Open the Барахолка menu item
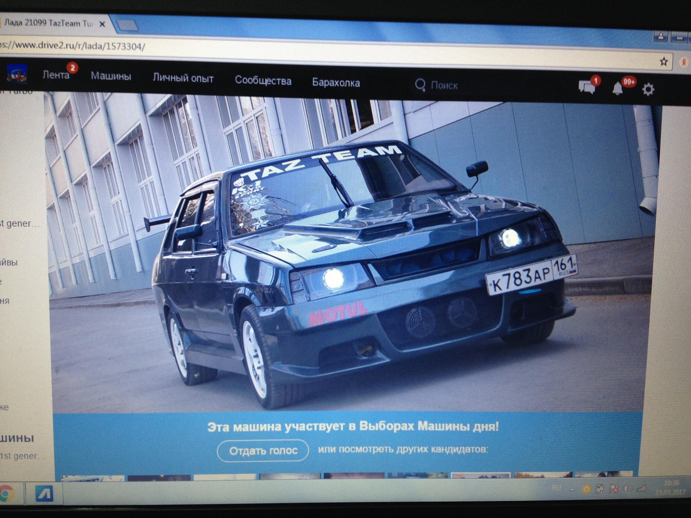Viewport: 691px width, 518px height. 336,83
